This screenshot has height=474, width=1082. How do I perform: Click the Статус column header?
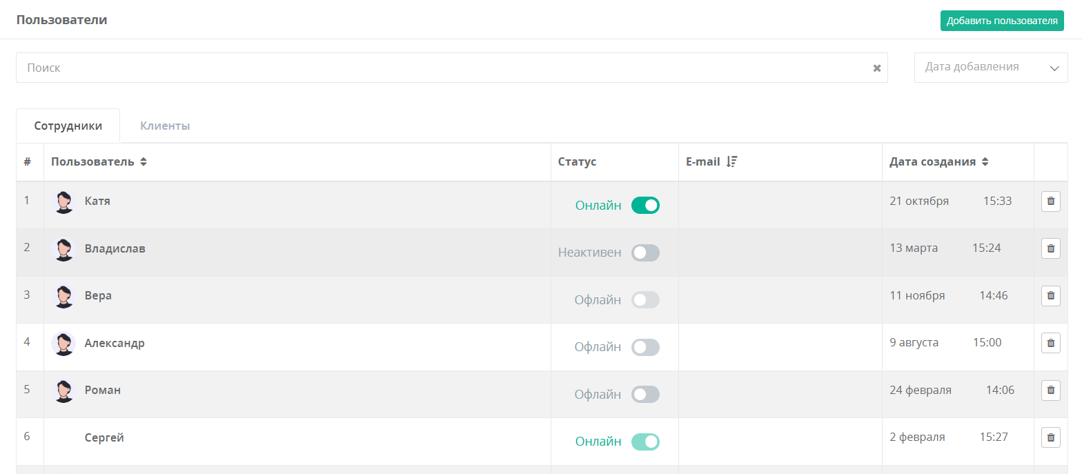click(x=577, y=162)
